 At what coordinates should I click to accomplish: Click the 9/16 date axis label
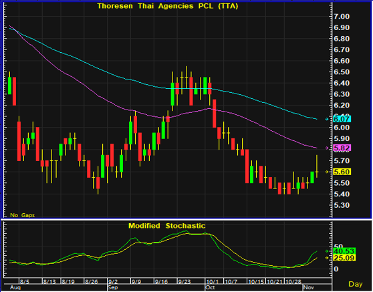point(161,282)
